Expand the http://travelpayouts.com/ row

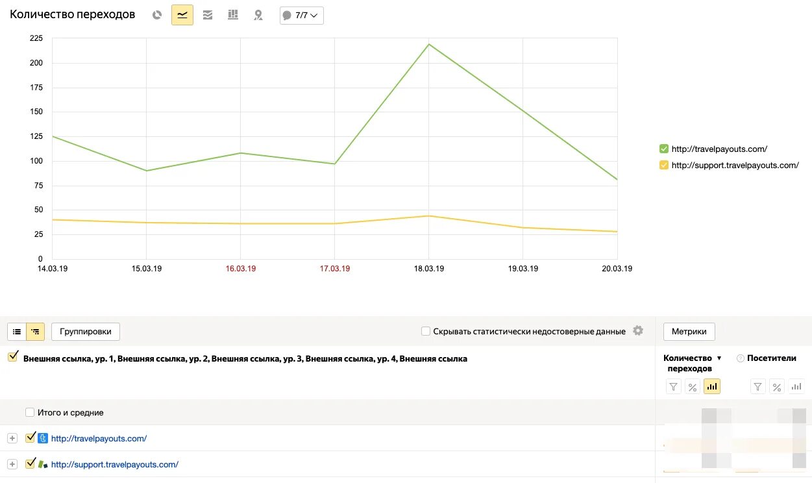tap(12, 438)
